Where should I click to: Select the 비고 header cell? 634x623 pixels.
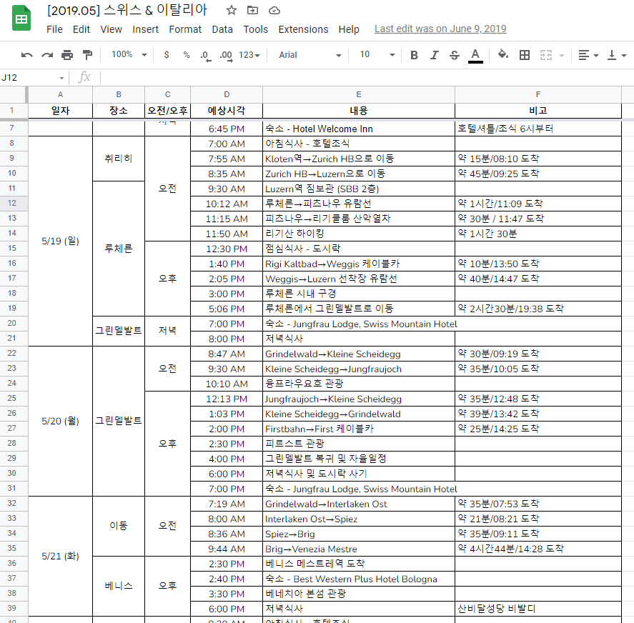point(538,111)
